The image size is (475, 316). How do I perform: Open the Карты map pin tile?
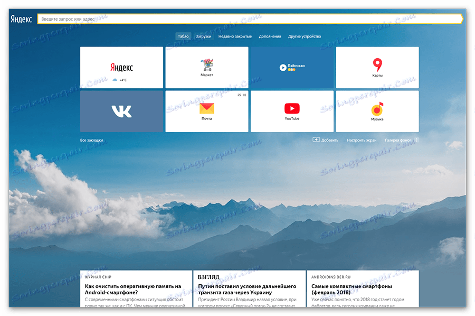377,67
